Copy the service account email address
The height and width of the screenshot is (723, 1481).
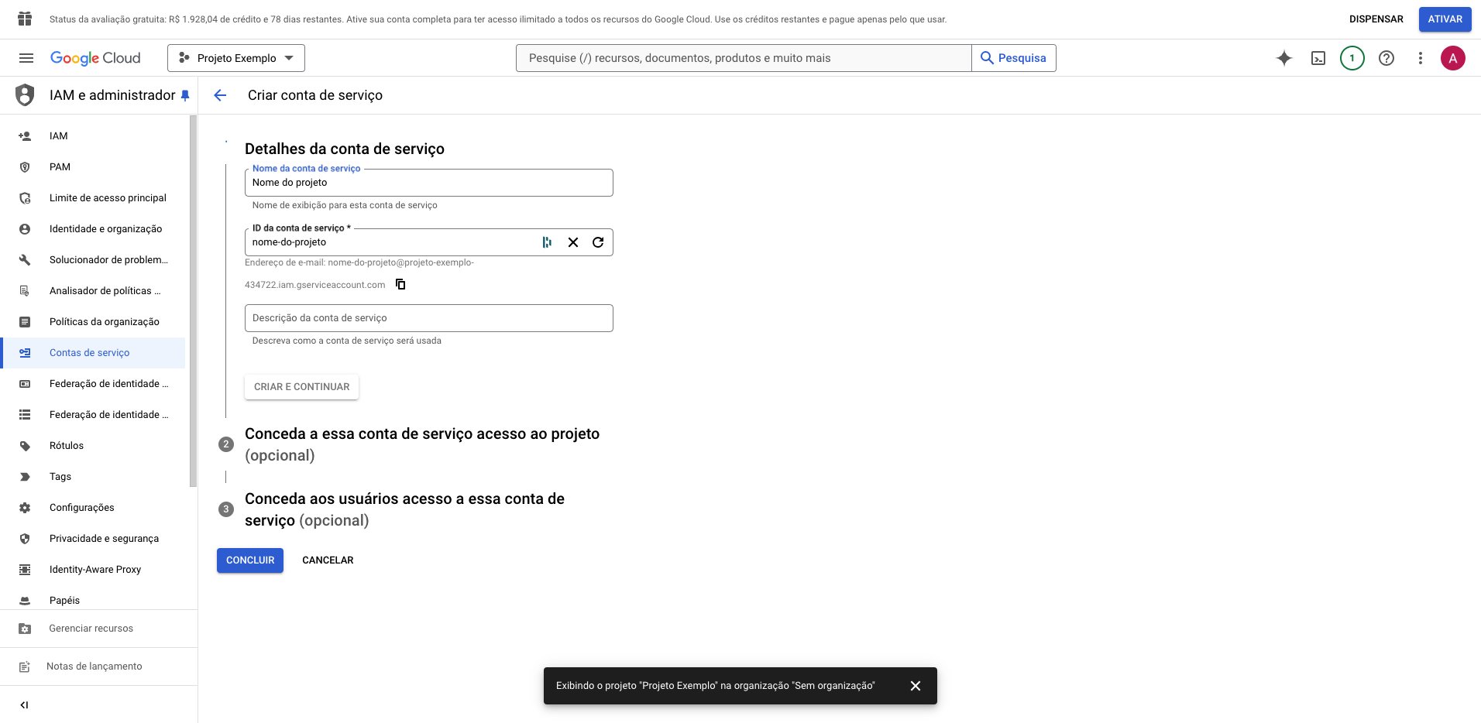click(x=400, y=284)
